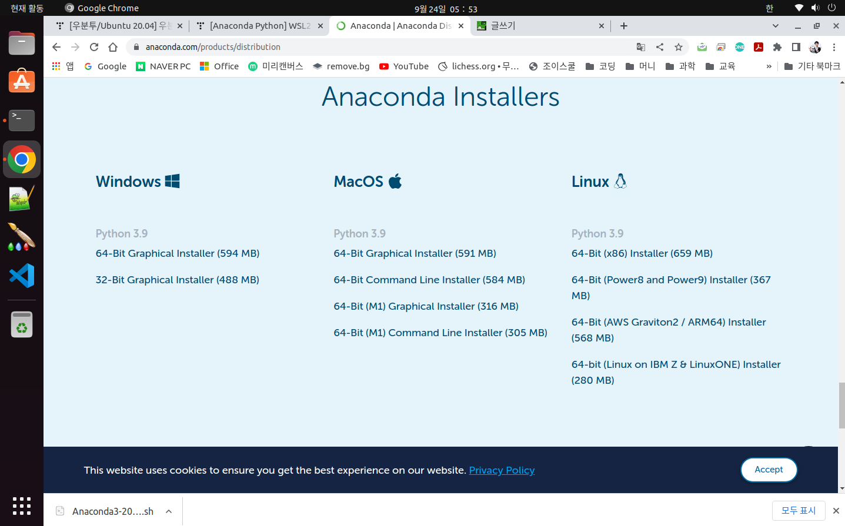This screenshot has height=526, width=845.
Task: Open Chrome three-dot menu
Action: pyautogui.click(x=834, y=47)
